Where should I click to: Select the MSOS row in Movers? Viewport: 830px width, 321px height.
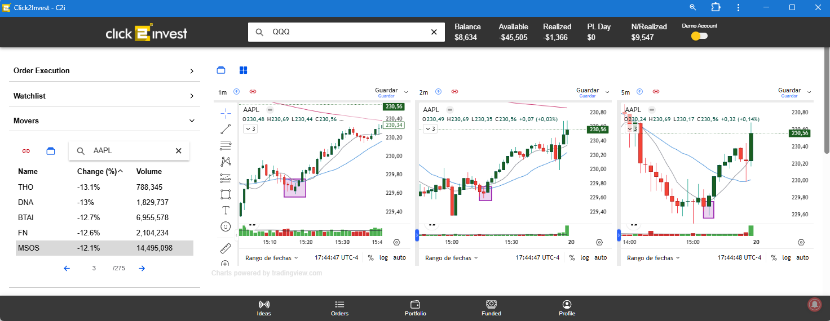(104, 248)
